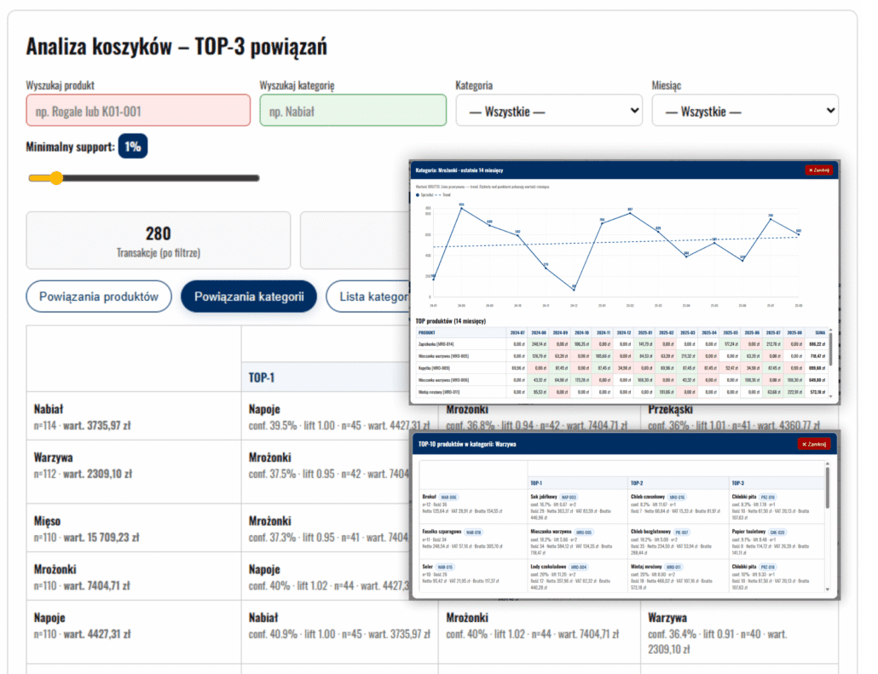Click the WAR-006 code badge beside Brokuł
Viewport: 878px width, 674px height.
[449, 497]
